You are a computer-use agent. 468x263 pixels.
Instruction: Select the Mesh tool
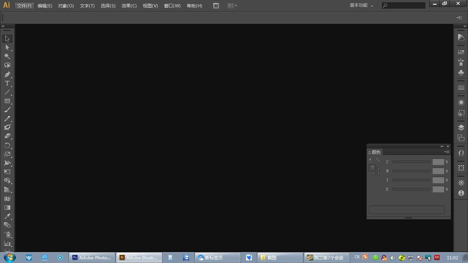pos(7,199)
